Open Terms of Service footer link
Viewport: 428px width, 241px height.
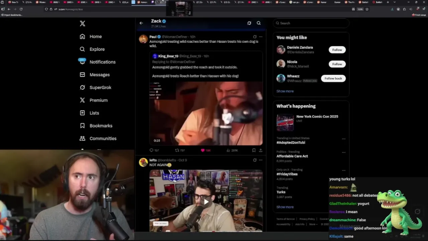286,219
